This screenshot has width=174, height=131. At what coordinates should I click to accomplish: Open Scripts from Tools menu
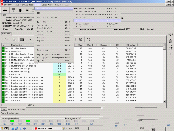54,45
